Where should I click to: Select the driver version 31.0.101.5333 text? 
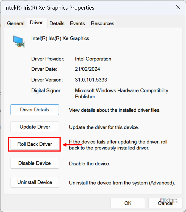click(x=91, y=80)
